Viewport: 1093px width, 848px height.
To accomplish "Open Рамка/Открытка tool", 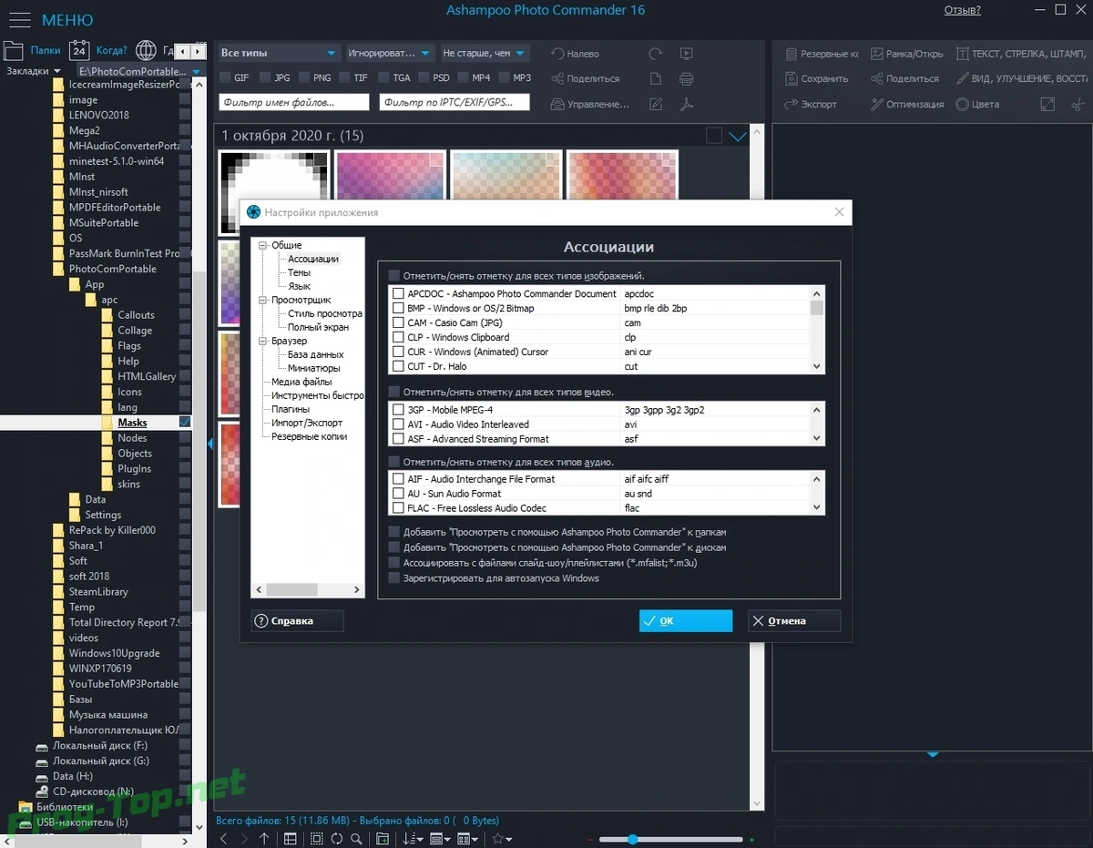I will tap(907, 54).
